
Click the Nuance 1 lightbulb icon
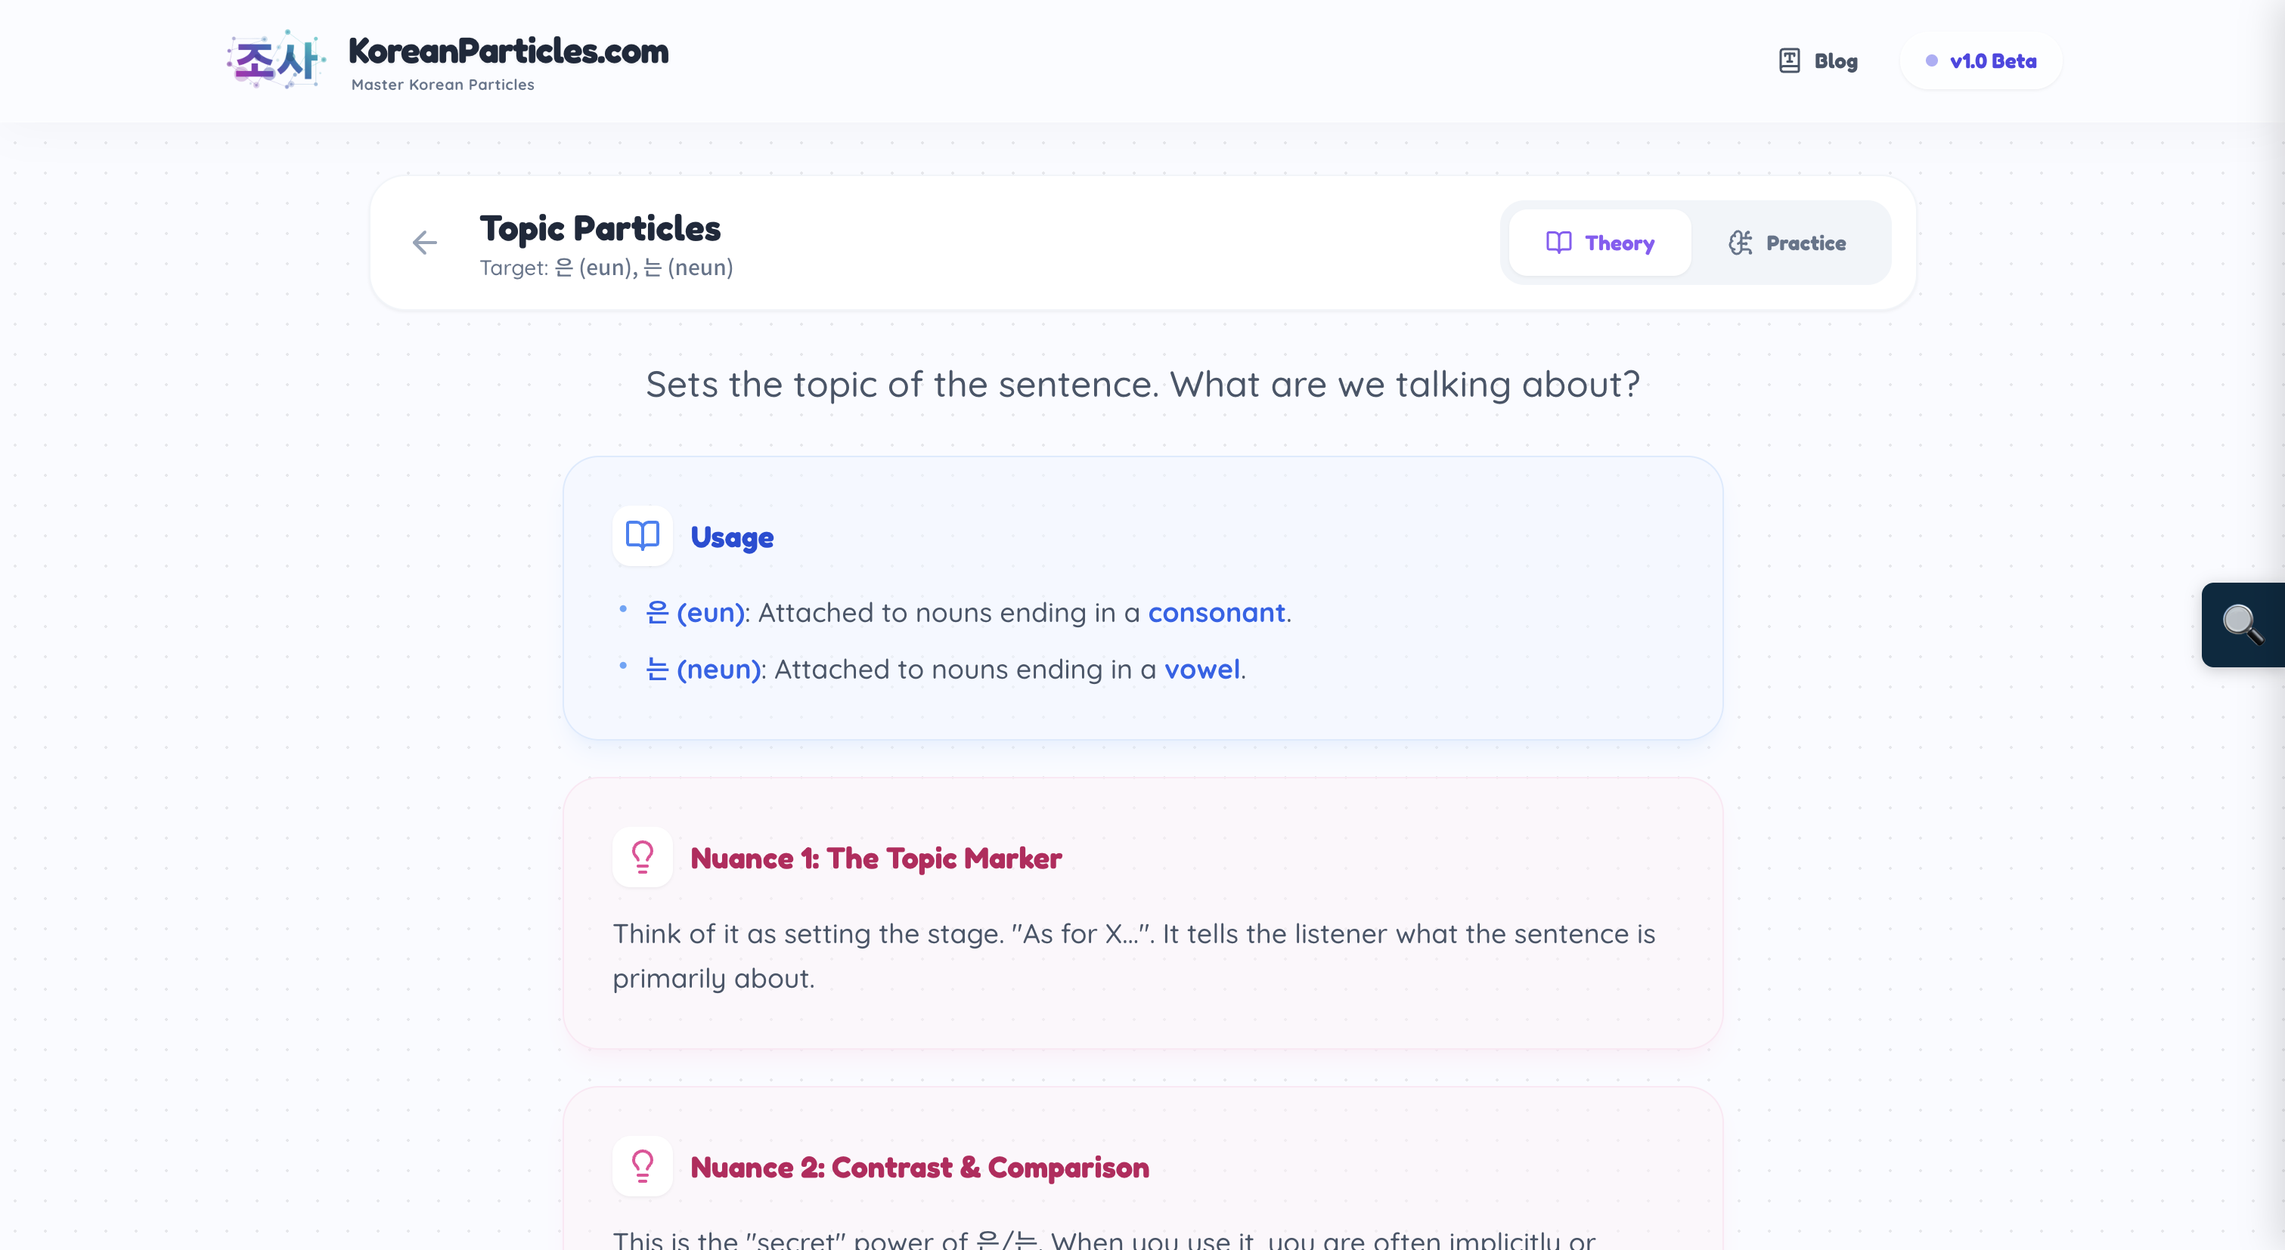(x=642, y=856)
